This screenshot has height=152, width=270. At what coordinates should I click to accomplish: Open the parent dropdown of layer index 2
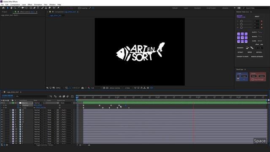coord(66,110)
